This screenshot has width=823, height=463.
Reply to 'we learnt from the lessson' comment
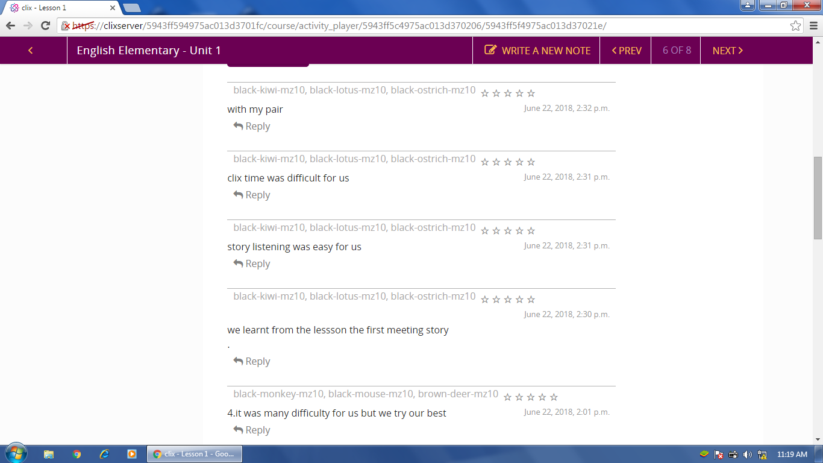(252, 362)
